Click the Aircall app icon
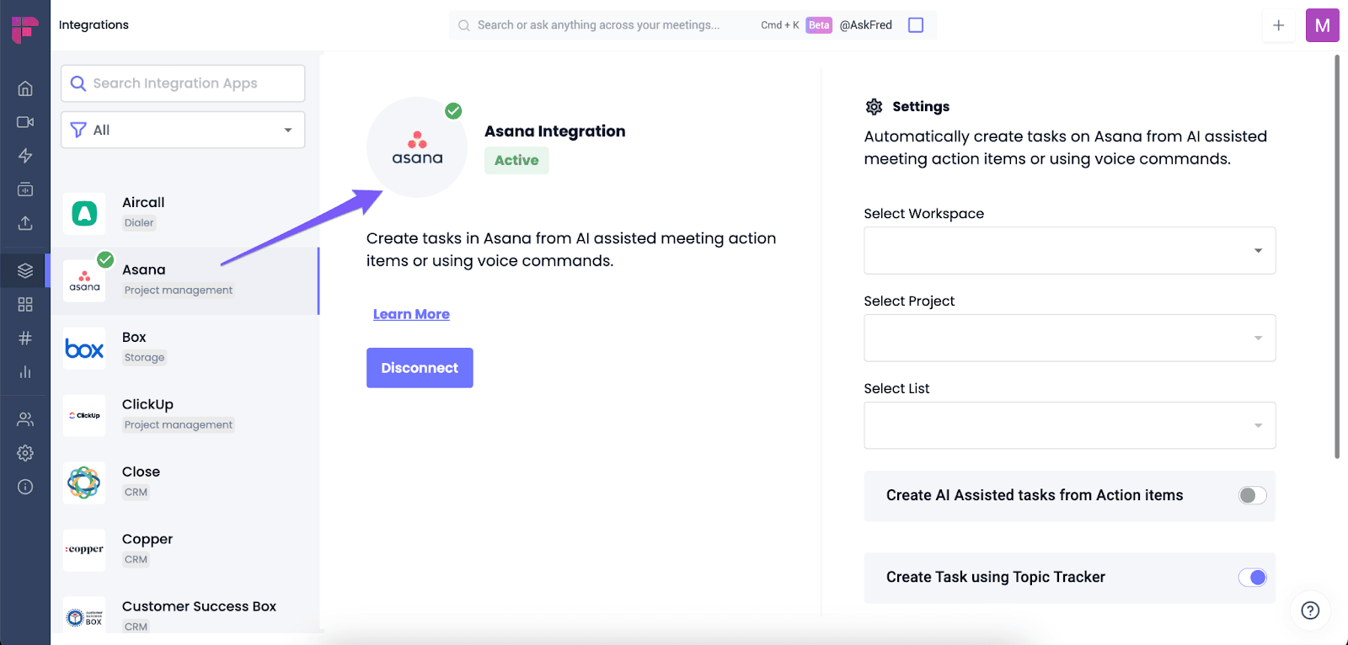Image resolution: width=1348 pixels, height=645 pixels. click(84, 214)
